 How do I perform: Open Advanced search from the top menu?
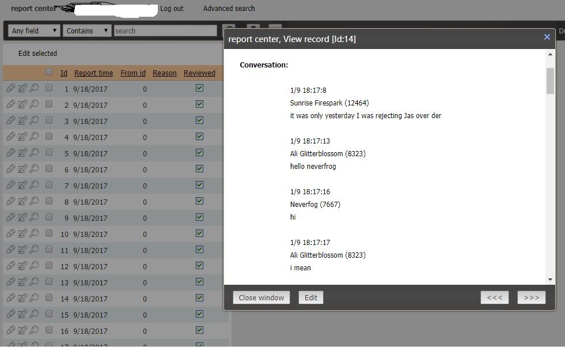pyautogui.click(x=229, y=9)
